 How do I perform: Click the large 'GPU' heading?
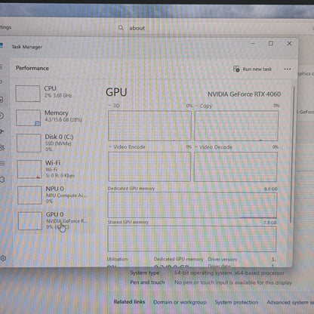[x=116, y=92]
